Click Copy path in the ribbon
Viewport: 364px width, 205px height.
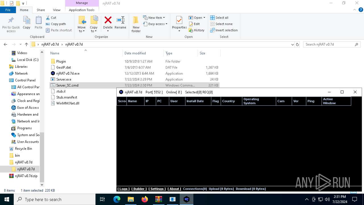(56, 24)
